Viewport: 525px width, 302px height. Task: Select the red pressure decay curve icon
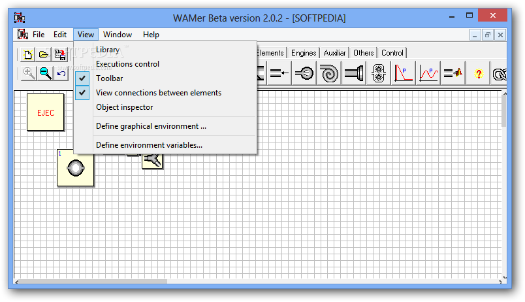pyautogui.click(x=404, y=73)
